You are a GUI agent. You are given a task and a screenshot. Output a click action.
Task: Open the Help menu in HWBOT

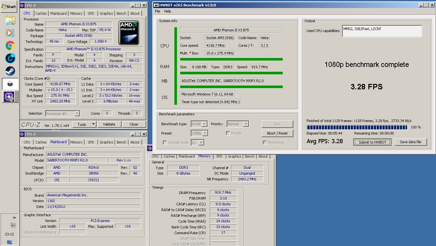coord(168,11)
